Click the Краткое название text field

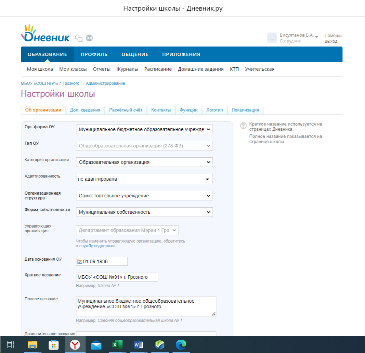coord(117,277)
